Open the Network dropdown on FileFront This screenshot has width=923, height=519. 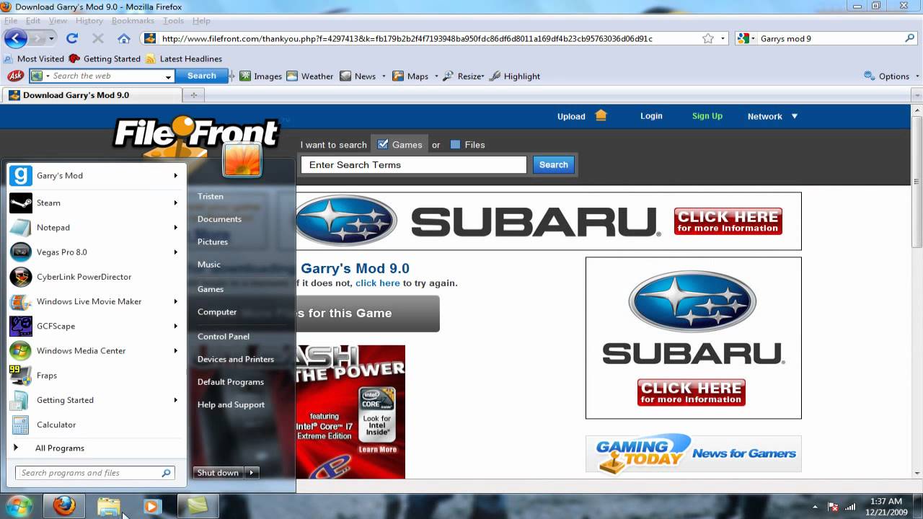click(773, 116)
